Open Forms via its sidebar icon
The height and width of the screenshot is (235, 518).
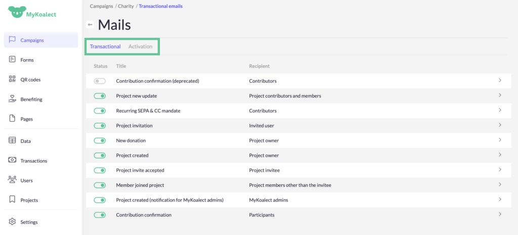point(13,59)
